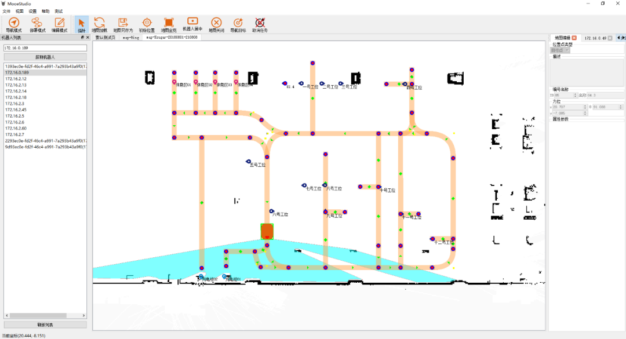626x339 pixels.
Task: Float the 机器人列表 panel
Action: coord(82,38)
